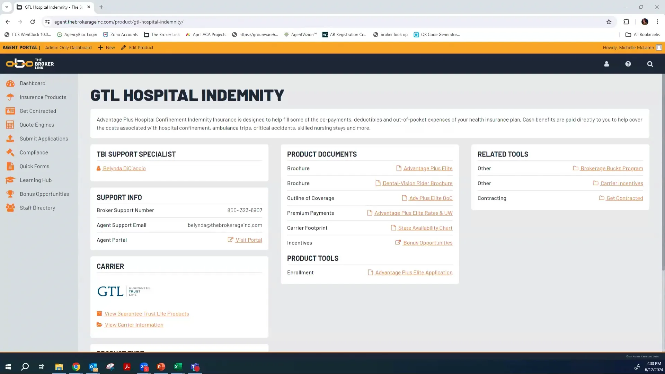Reload the page with refresh icon
The image size is (665, 374).
tap(33, 22)
